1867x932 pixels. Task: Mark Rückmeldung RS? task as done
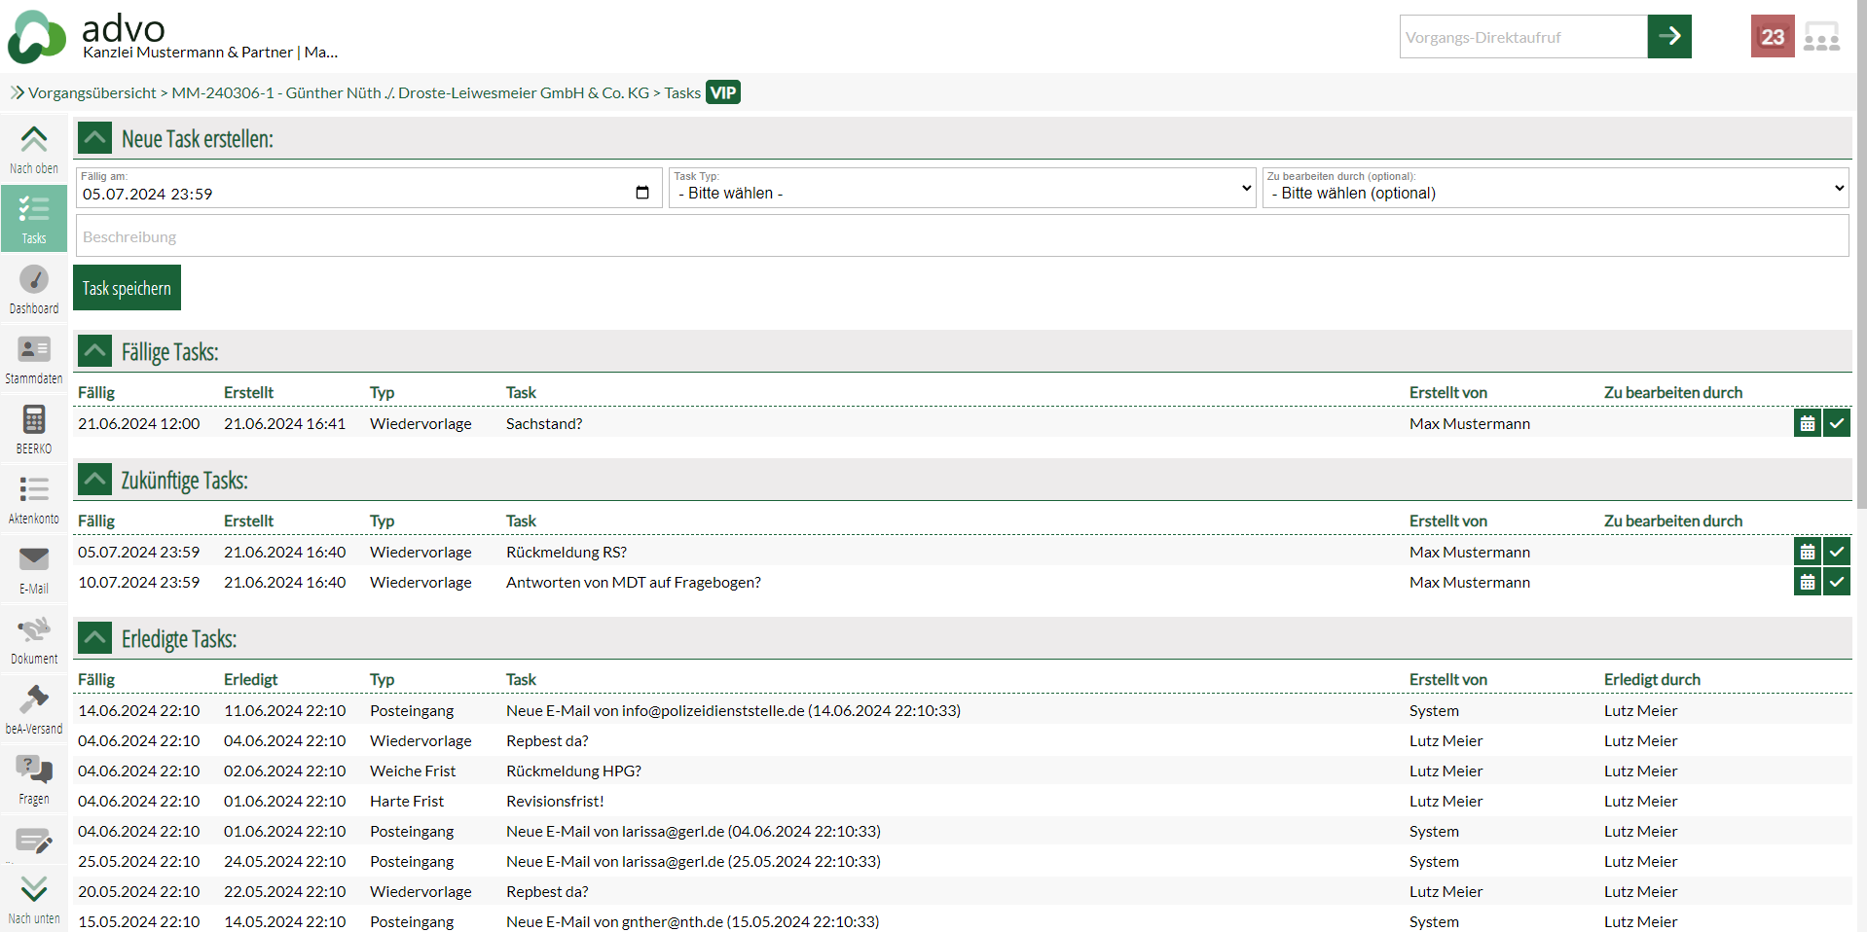click(x=1836, y=552)
